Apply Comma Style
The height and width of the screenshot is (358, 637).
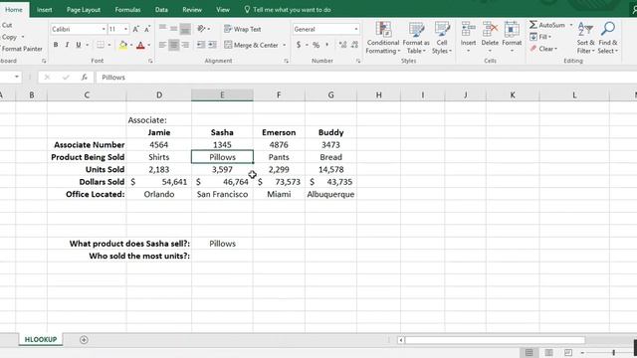[x=327, y=45]
